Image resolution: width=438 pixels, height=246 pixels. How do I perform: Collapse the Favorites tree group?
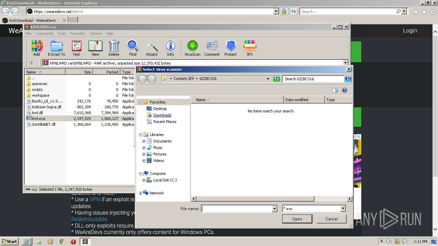(140, 102)
